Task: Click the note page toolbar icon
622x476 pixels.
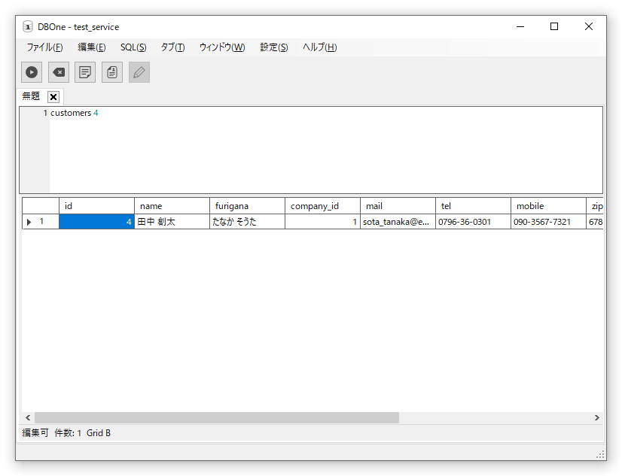Action: [x=85, y=72]
